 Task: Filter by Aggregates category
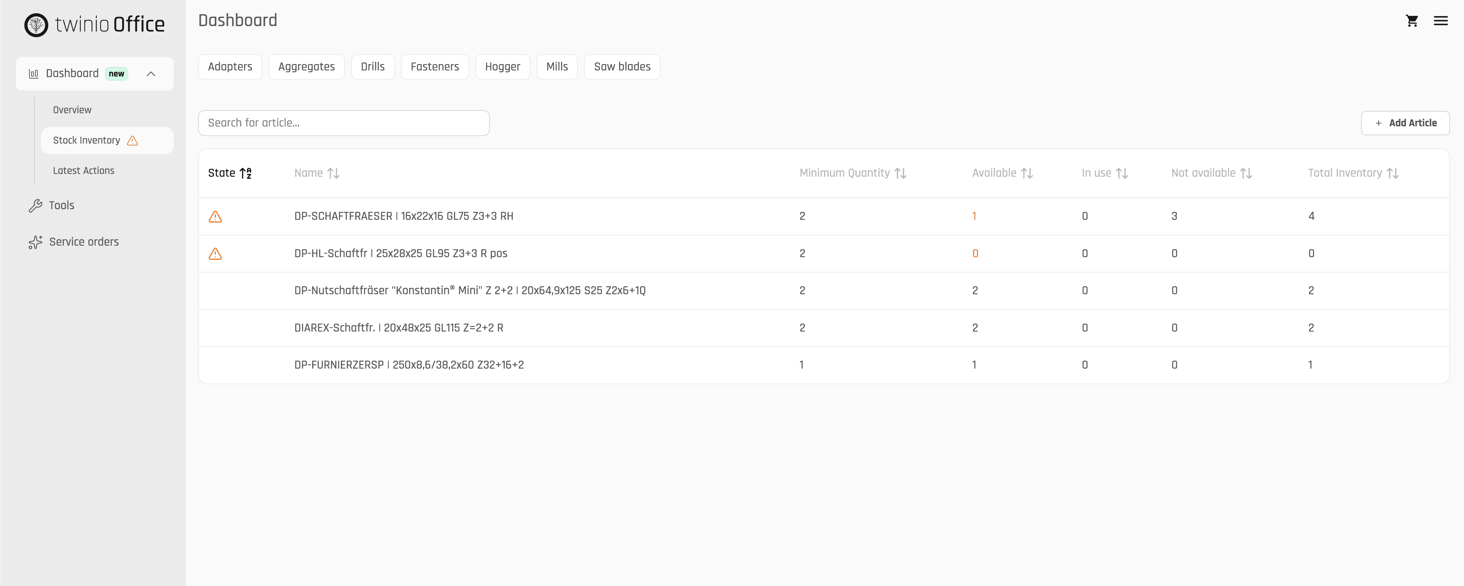(x=306, y=67)
